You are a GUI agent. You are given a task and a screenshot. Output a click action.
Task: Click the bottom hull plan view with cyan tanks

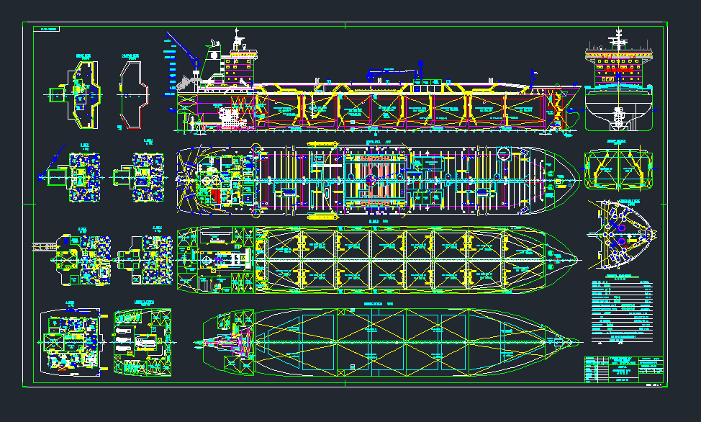[389, 343]
